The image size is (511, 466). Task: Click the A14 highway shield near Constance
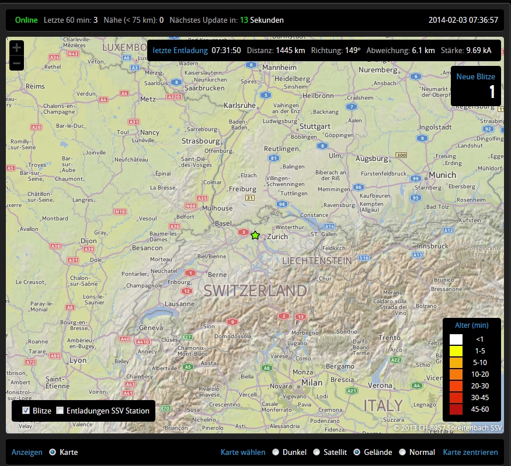pyautogui.click(x=329, y=226)
